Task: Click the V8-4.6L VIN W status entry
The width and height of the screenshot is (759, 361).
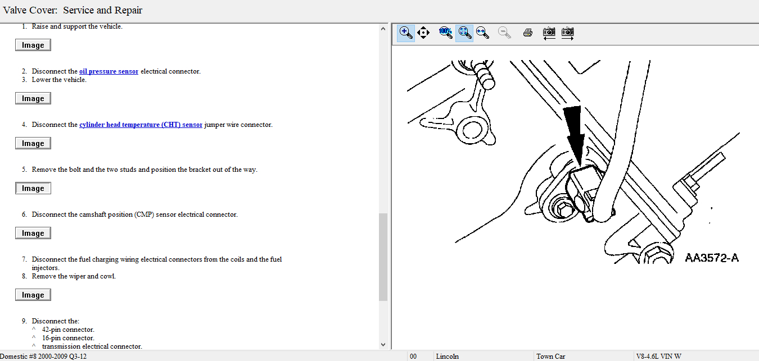Action: [658, 356]
